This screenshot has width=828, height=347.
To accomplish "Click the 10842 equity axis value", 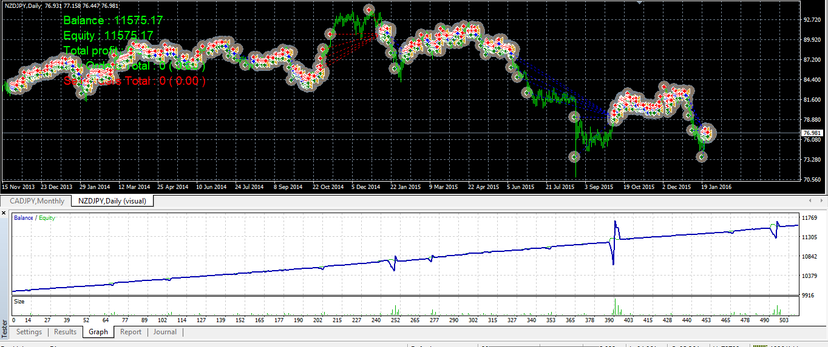I will 810,257.
